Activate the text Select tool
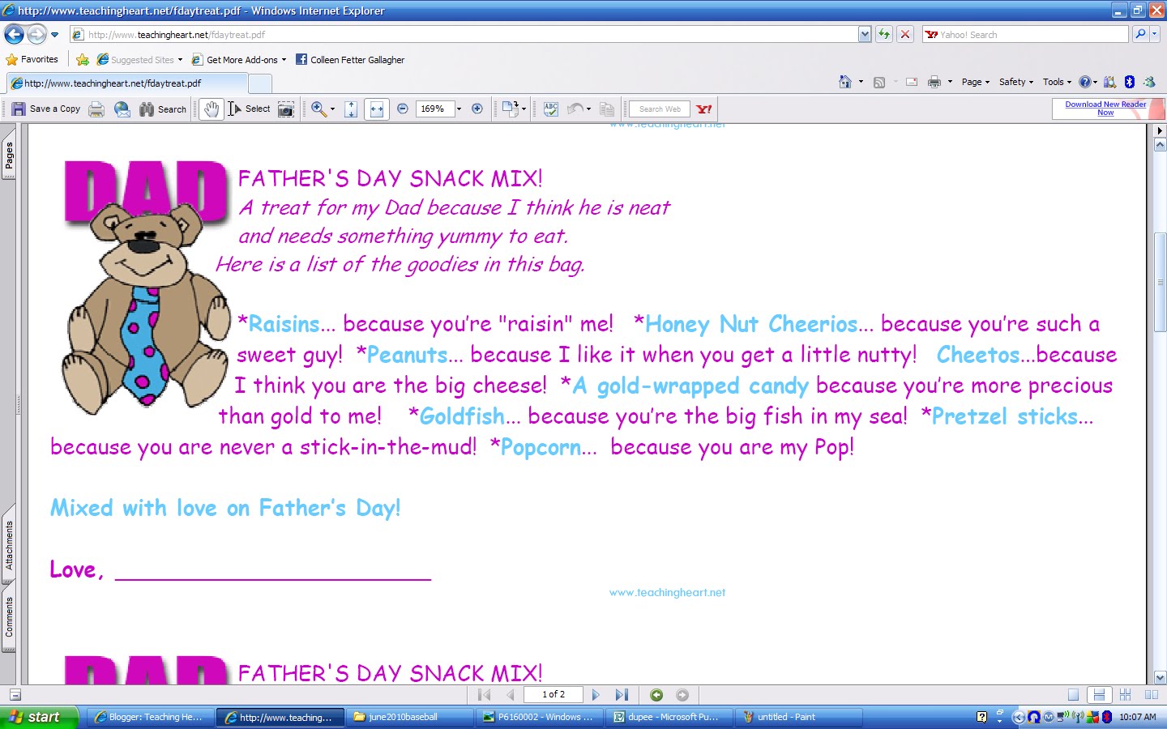 pyautogui.click(x=249, y=109)
